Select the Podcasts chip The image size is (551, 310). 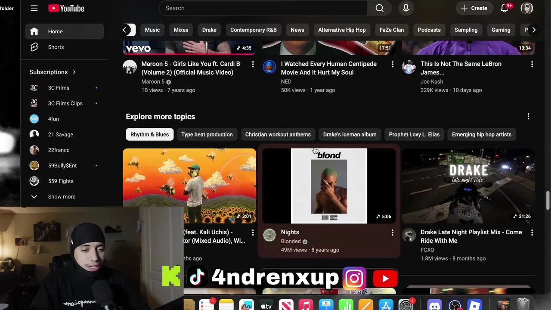429,30
